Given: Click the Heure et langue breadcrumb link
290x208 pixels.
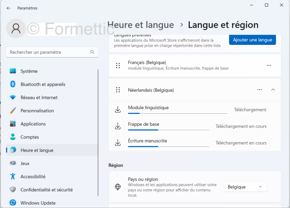Looking at the screenshot, I should [141, 25].
